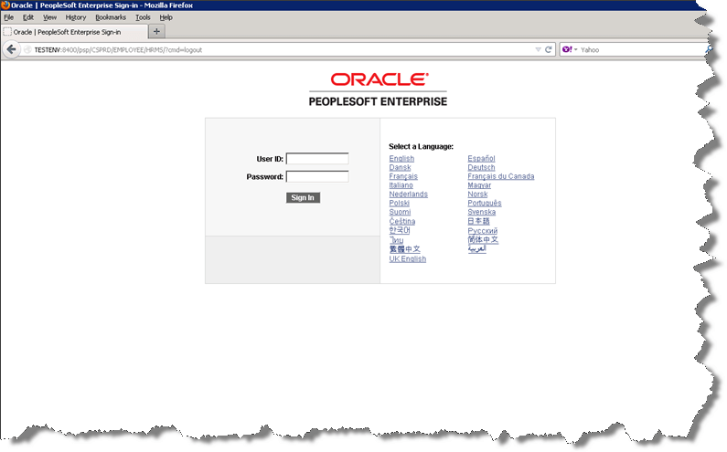The height and width of the screenshot is (452, 727).
Task: Select Português language link
Action: (485, 203)
